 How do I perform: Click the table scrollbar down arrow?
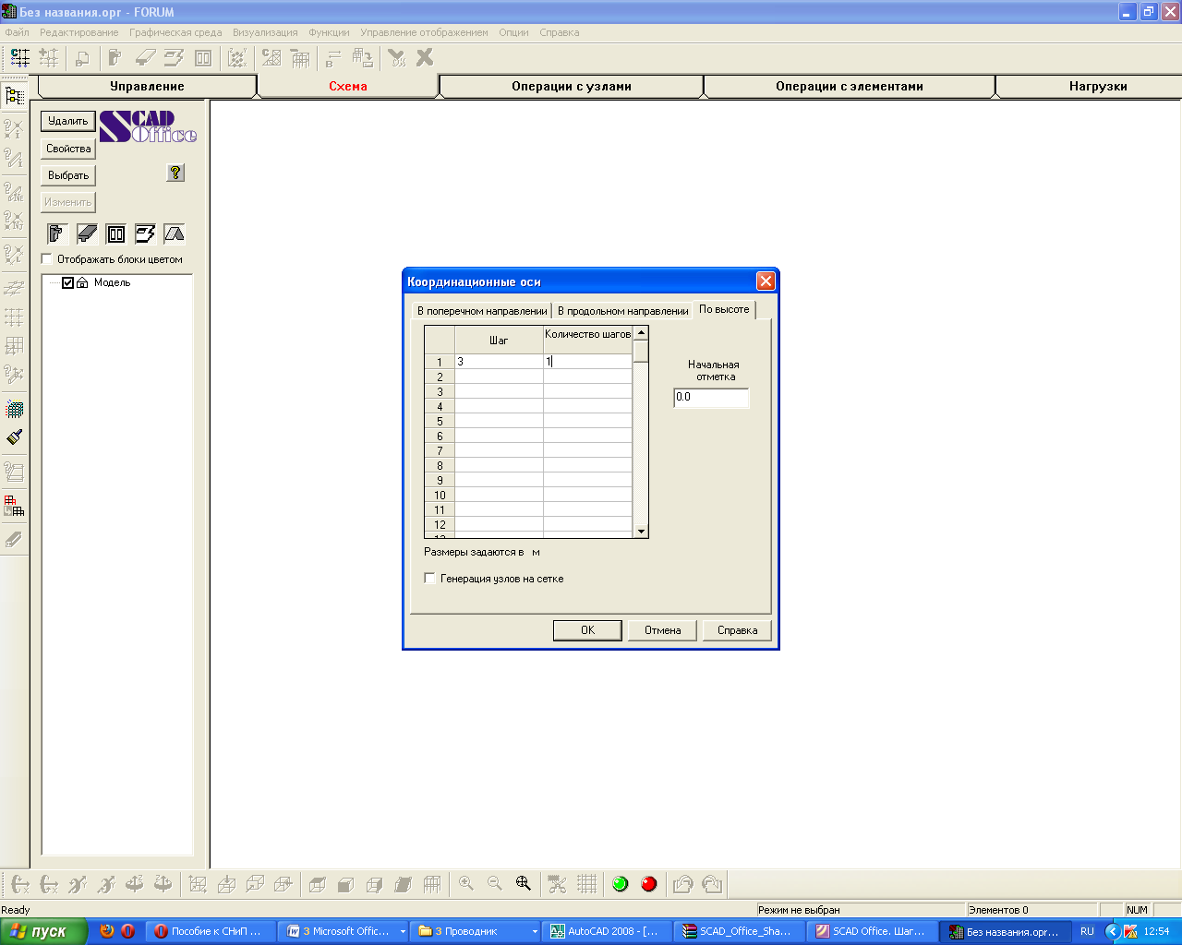(641, 531)
